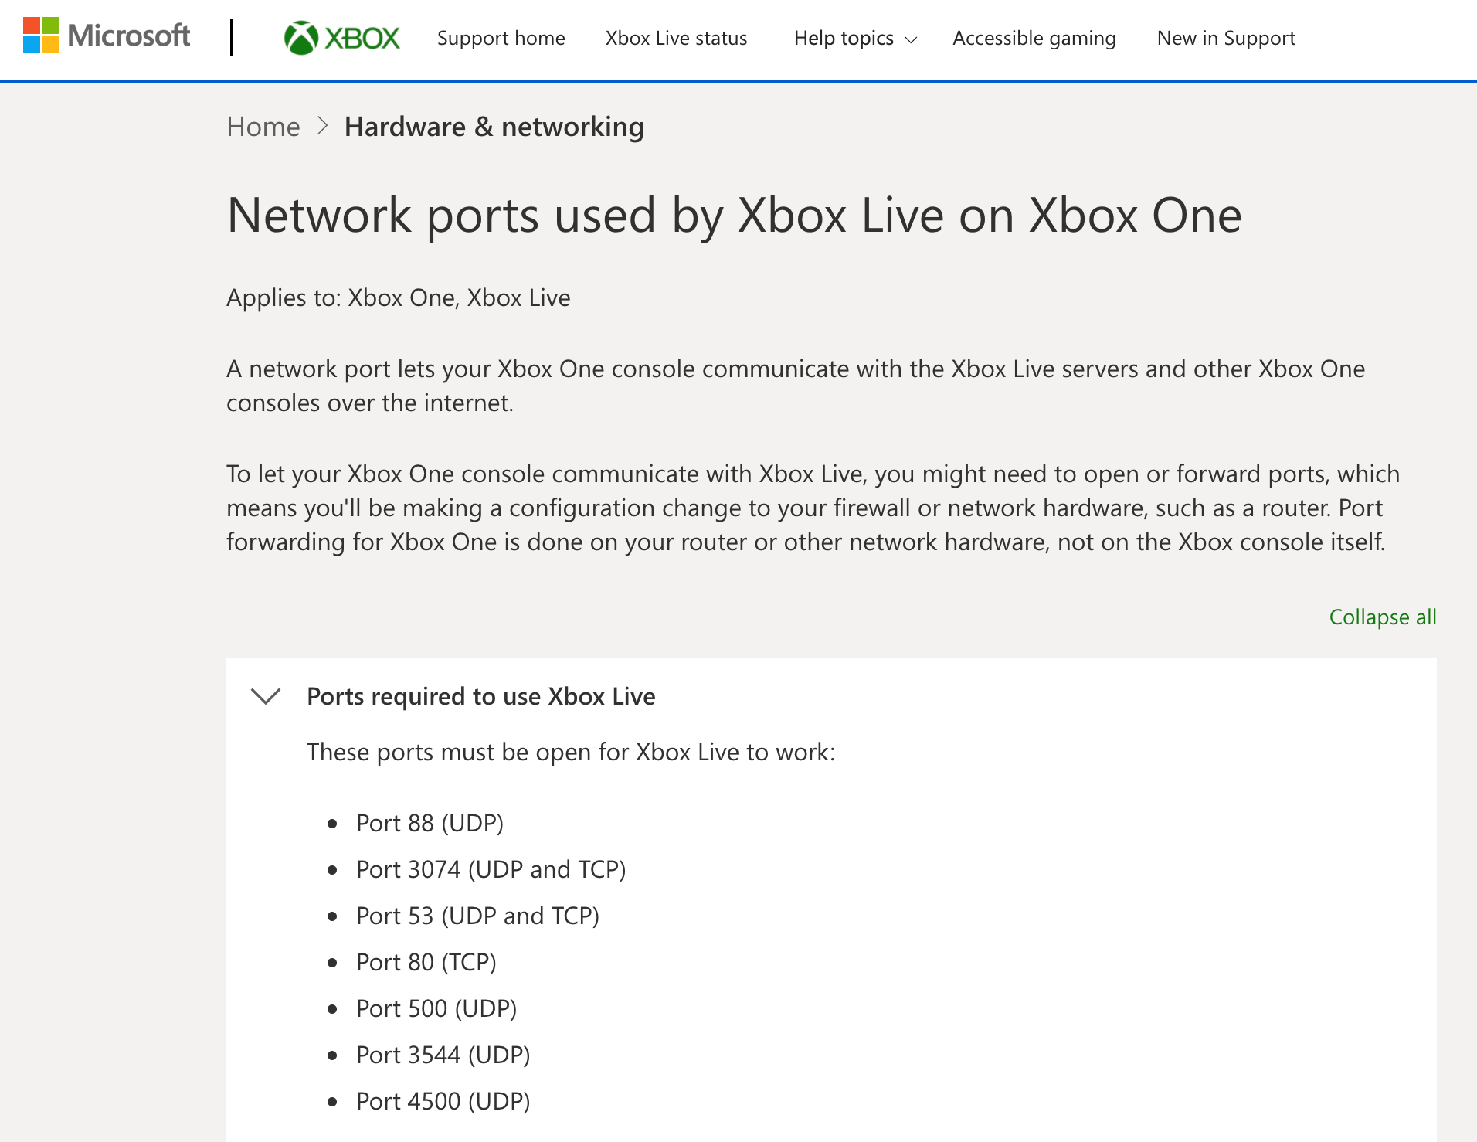Viewport: 1477px width, 1142px height.
Task: Click the green Xbox sphere logo
Action: (x=301, y=37)
